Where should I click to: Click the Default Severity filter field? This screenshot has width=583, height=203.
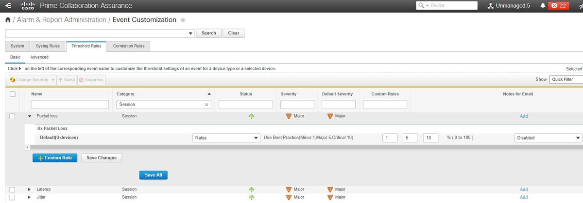point(339,105)
